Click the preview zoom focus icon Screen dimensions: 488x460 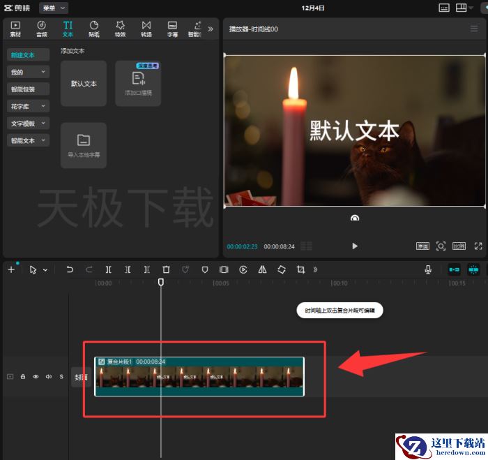pyautogui.click(x=441, y=246)
